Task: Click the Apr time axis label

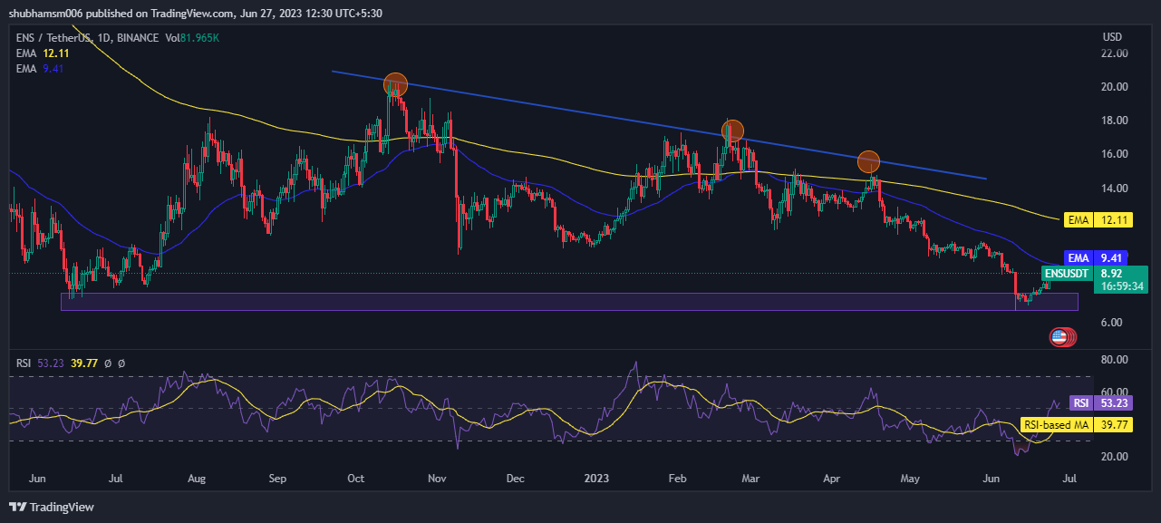Action: (832, 477)
